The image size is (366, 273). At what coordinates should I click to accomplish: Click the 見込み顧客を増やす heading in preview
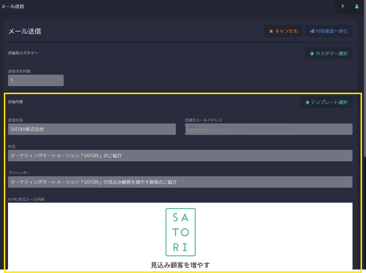point(180,265)
